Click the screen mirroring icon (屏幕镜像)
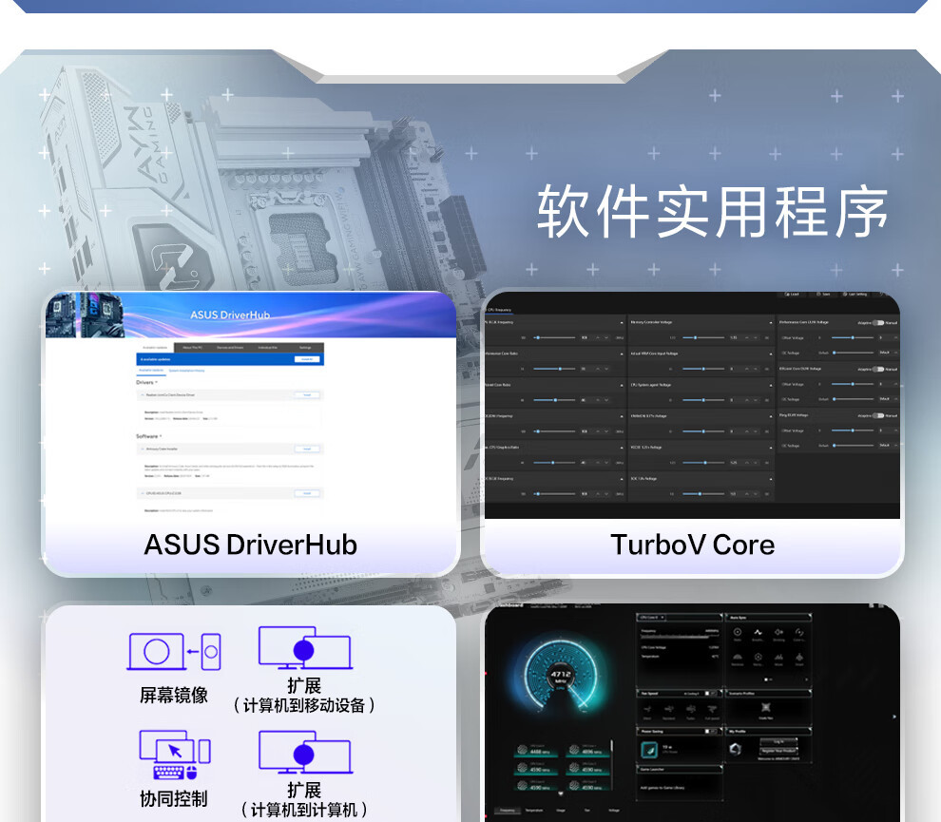Image resolution: width=941 pixels, height=822 pixels. point(174,651)
